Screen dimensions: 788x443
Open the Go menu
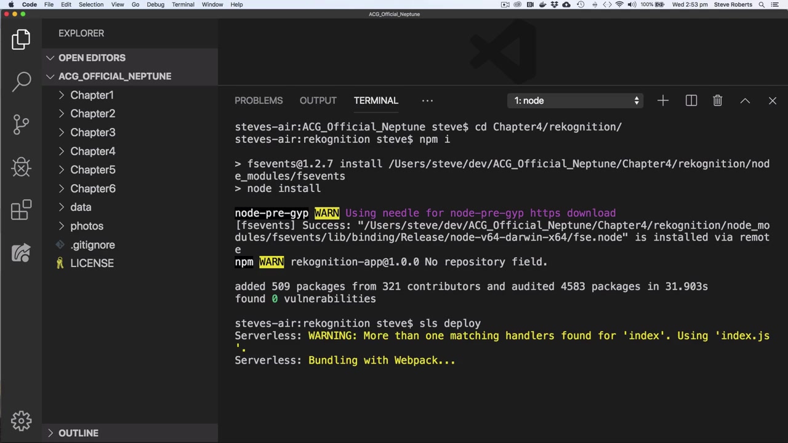click(x=135, y=4)
